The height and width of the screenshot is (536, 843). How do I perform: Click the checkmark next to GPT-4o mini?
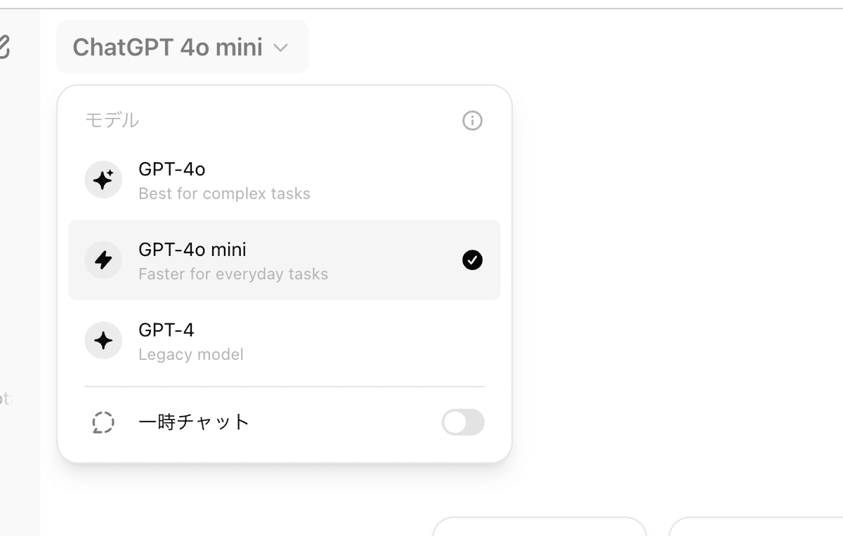point(472,260)
